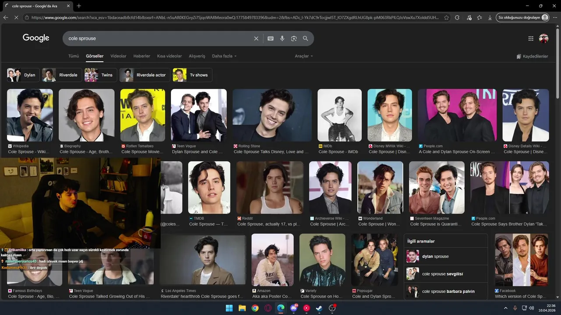
Task: Go to the 'Kısa videolar' tab
Action: [x=169, y=56]
